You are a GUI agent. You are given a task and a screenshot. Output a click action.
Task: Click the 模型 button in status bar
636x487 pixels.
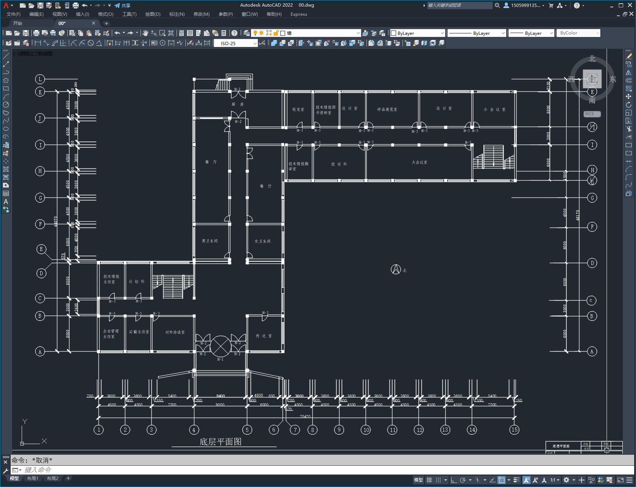coord(418,480)
